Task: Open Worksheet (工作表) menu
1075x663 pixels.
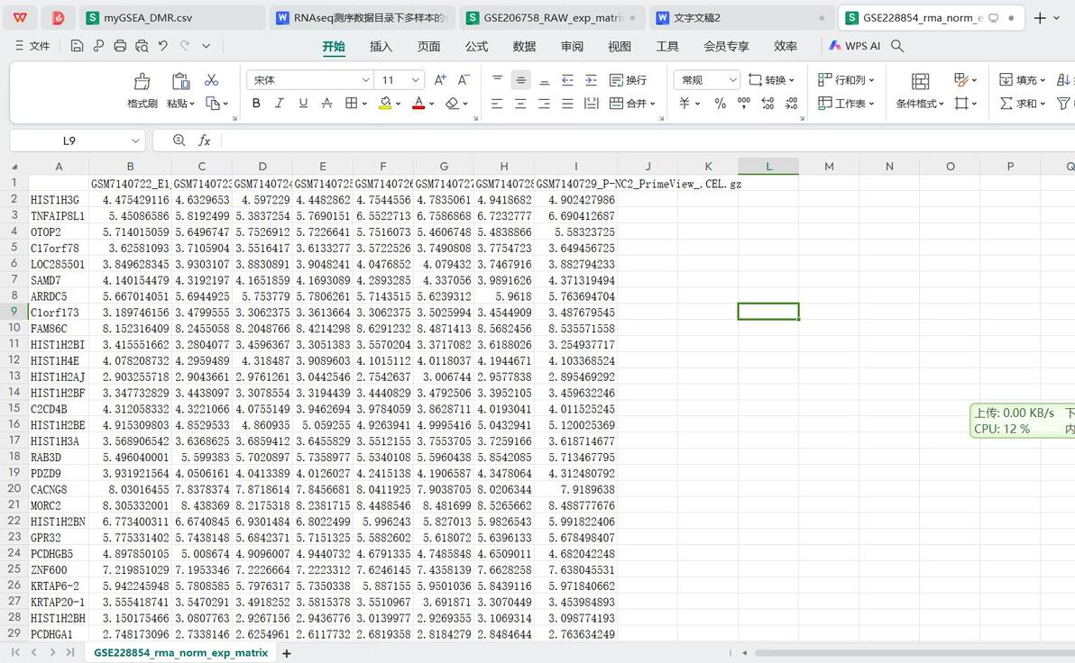Action: [846, 104]
